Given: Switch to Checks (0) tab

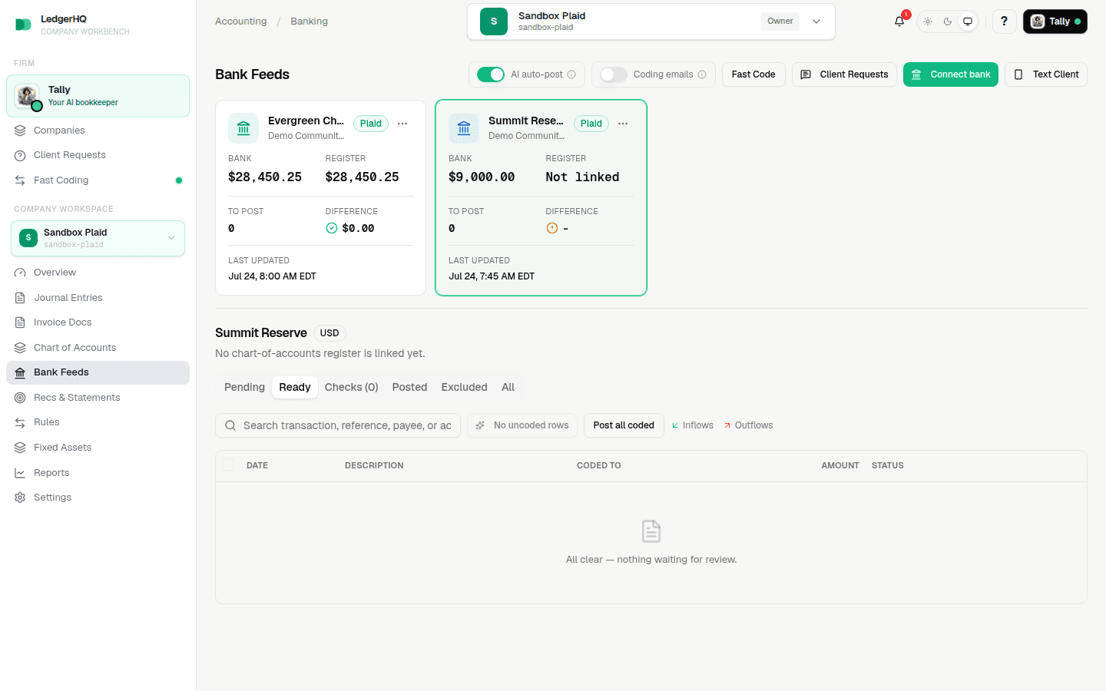Looking at the screenshot, I should tap(351, 387).
